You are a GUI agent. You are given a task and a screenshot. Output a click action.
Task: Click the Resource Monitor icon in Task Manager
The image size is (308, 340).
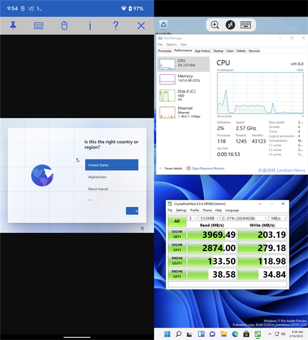[188, 168]
